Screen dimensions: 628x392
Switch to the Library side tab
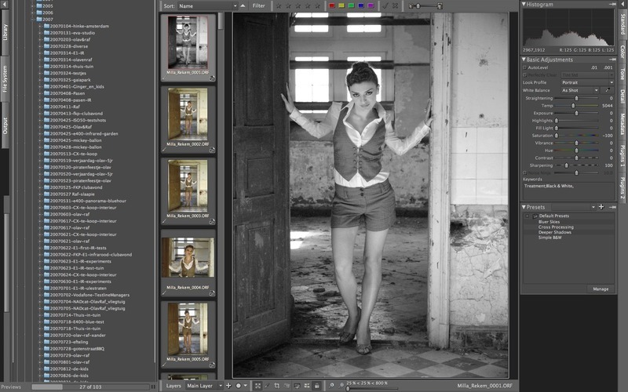[5, 32]
